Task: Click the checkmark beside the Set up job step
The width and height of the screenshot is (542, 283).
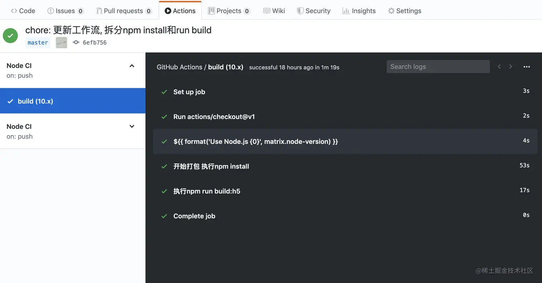Action: pos(164,92)
